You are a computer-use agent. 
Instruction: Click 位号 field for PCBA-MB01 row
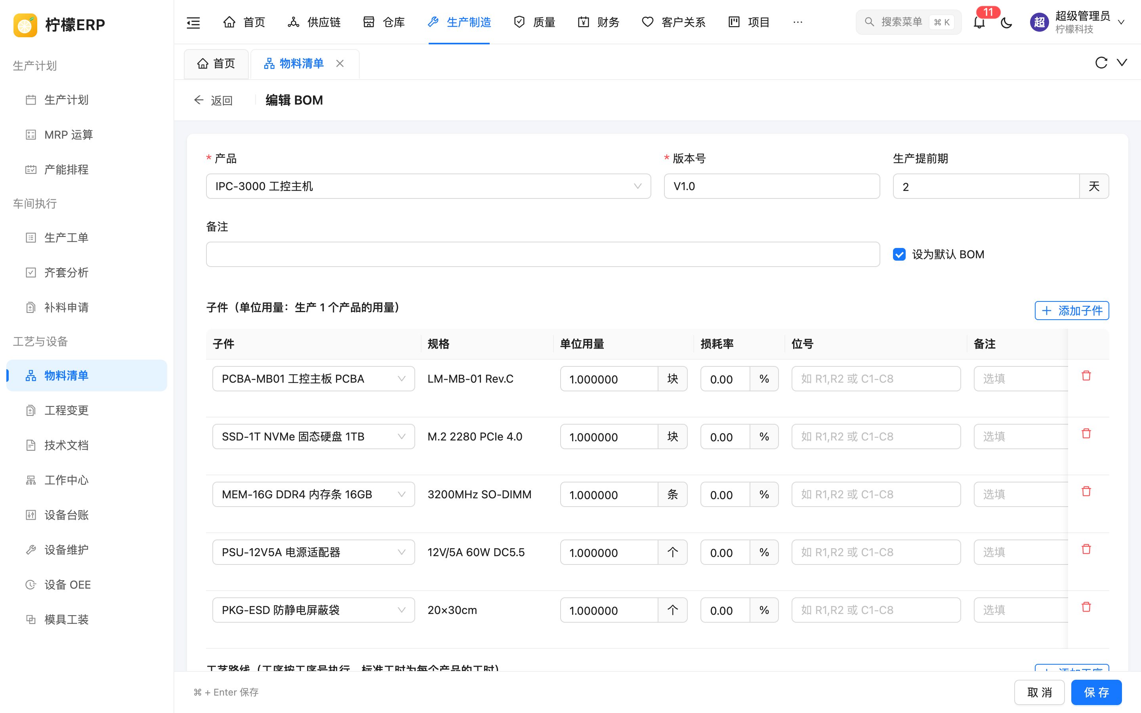click(x=876, y=379)
